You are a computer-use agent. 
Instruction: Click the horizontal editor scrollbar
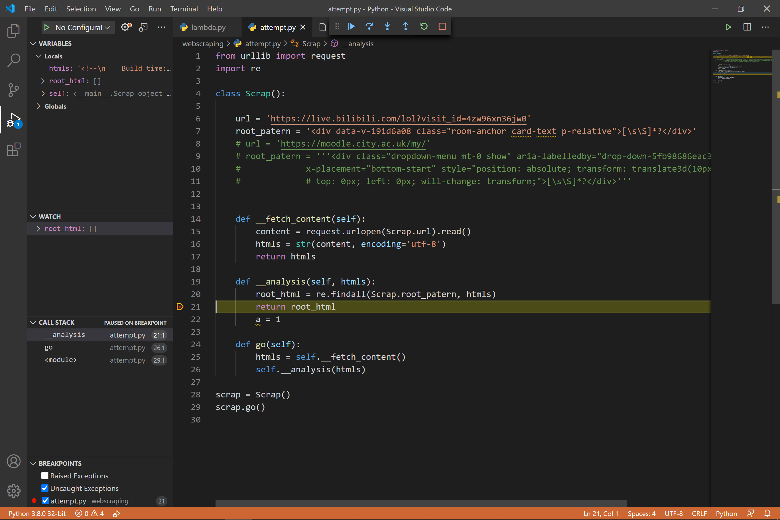click(421, 503)
